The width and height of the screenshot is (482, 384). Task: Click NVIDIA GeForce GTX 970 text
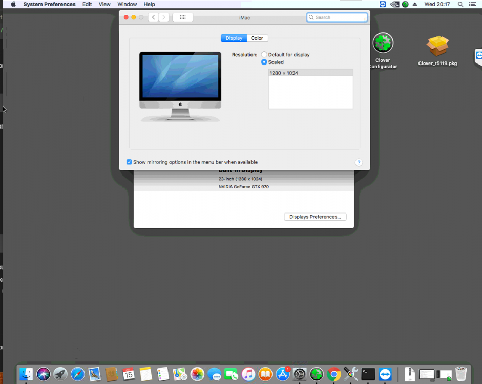coord(243,187)
